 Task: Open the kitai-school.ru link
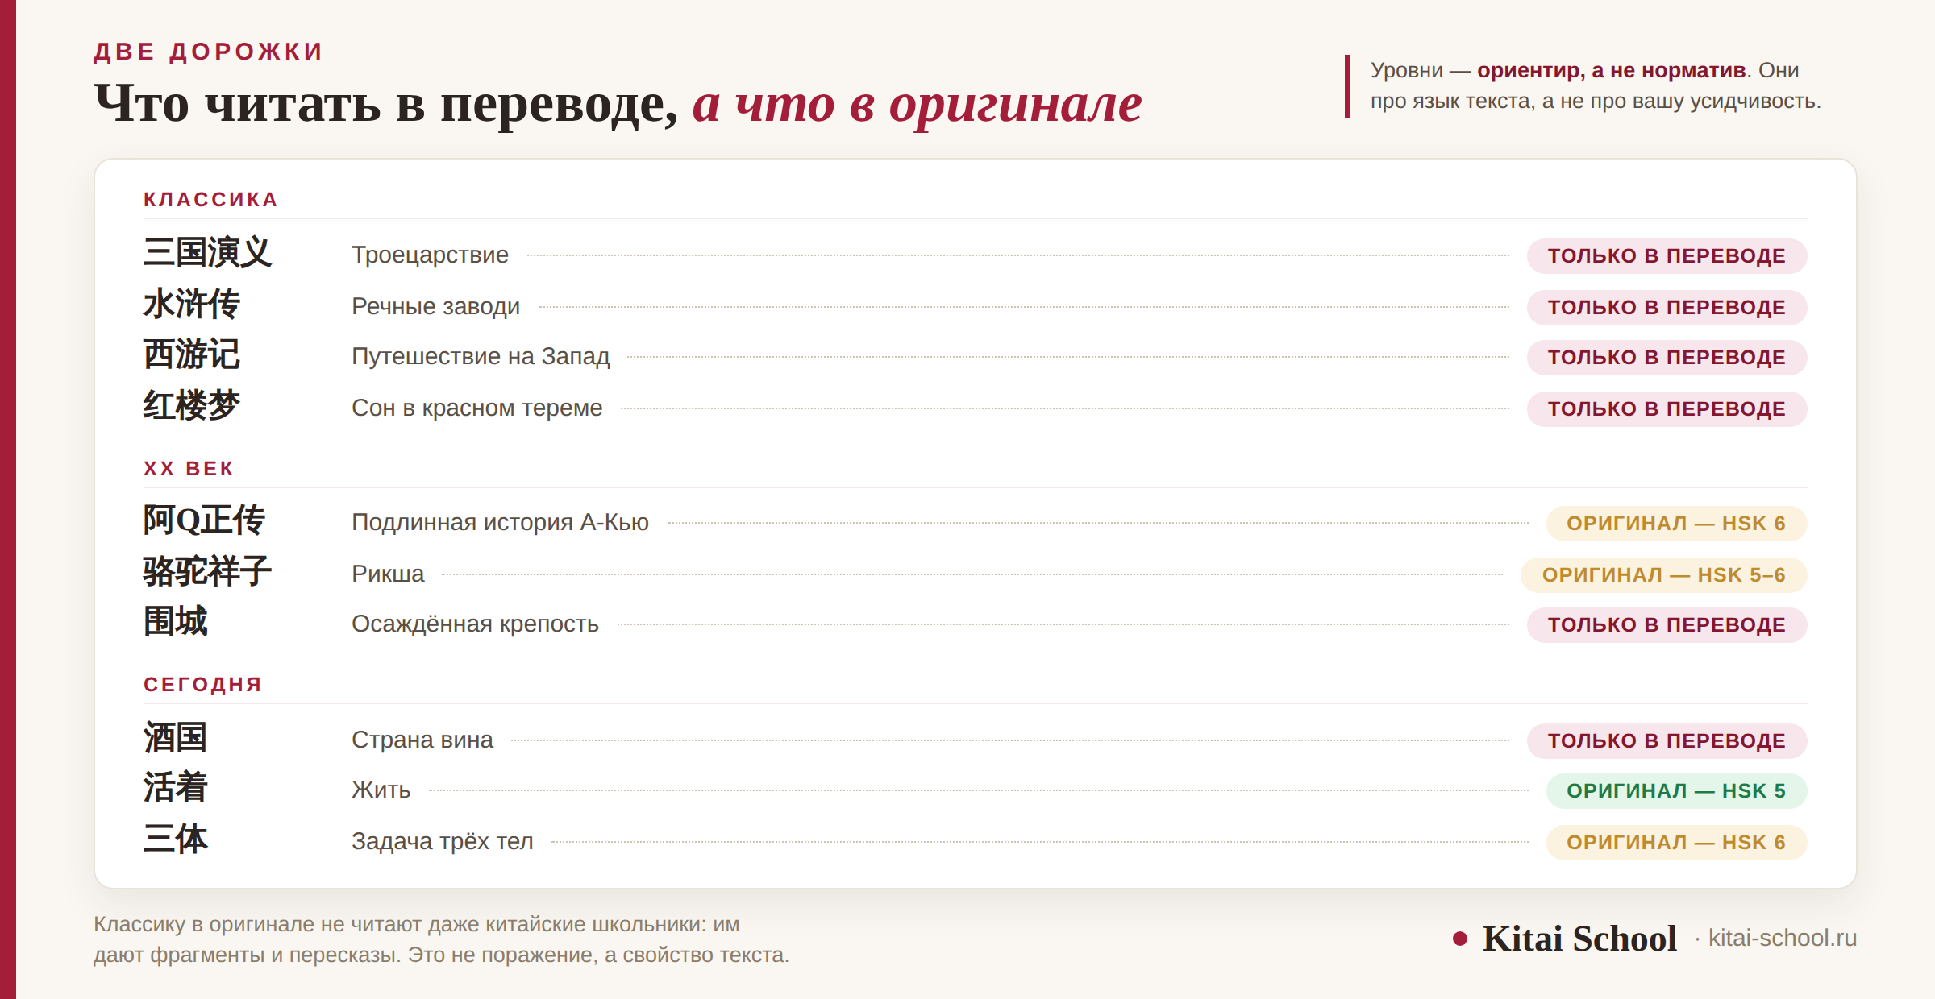coord(1783,938)
